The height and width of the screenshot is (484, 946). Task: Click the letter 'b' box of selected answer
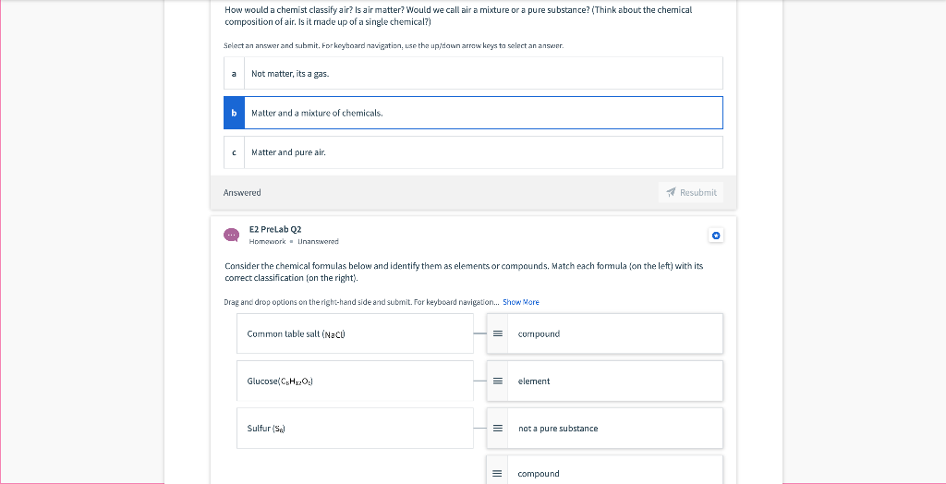[x=234, y=113]
